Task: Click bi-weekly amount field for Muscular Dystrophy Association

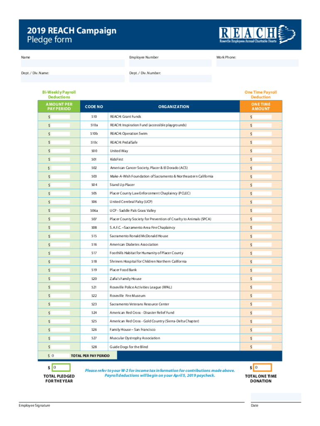Action: (61, 339)
